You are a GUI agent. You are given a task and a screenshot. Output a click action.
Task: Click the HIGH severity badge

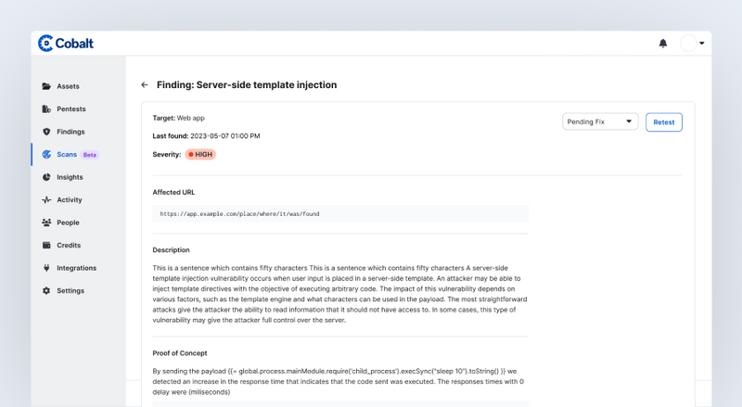[200, 154]
